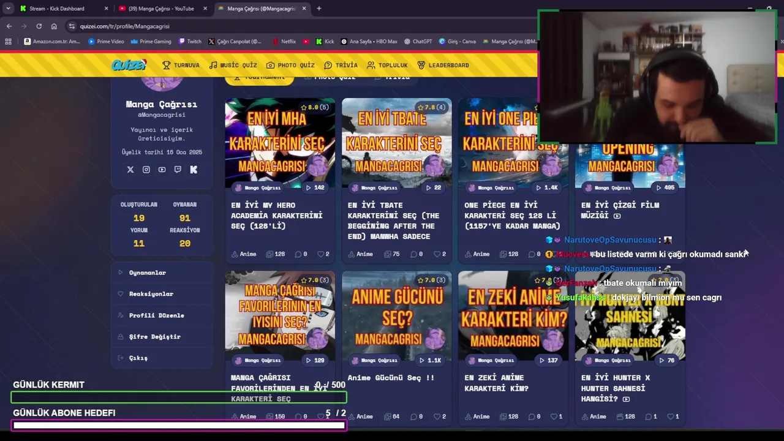784x441 pixels.
Task: Open a new browser tab
Action: (319, 9)
